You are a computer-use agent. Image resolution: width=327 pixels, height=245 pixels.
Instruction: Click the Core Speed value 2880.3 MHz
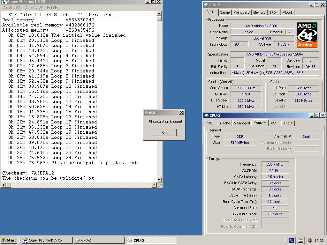point(246,88)
